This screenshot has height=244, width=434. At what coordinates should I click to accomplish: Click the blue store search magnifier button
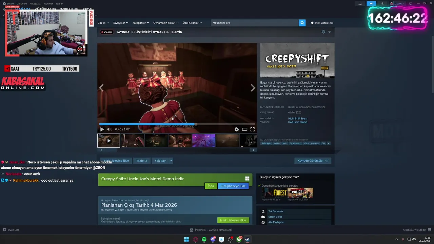[302, 23]
